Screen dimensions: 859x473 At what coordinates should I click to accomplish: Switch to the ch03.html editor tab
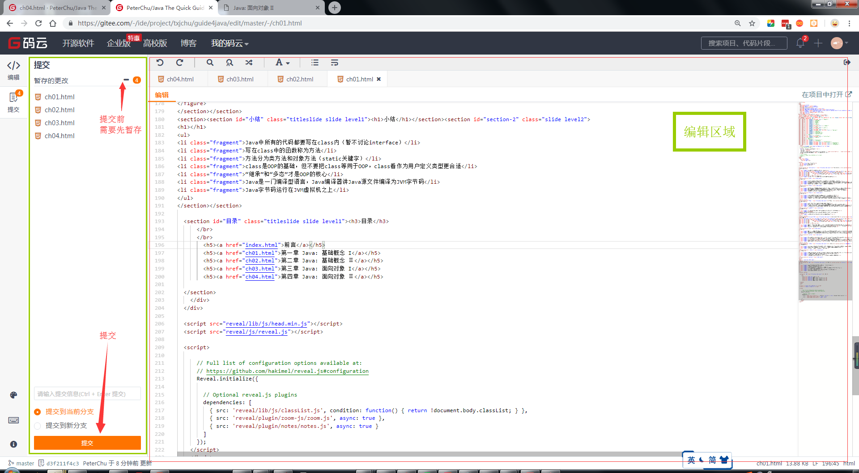pyautogui.click(x=240, y=79)
